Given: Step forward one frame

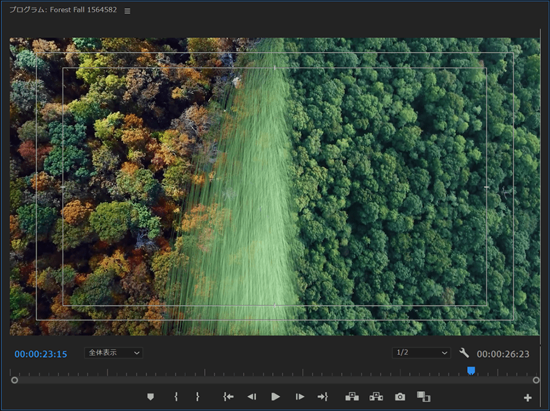Looking at the screenshot, I should click(299, 397).
